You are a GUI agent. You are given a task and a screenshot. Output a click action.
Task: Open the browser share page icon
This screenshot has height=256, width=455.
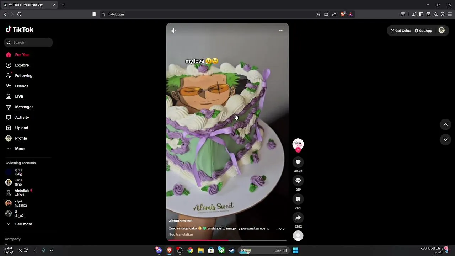334,14
